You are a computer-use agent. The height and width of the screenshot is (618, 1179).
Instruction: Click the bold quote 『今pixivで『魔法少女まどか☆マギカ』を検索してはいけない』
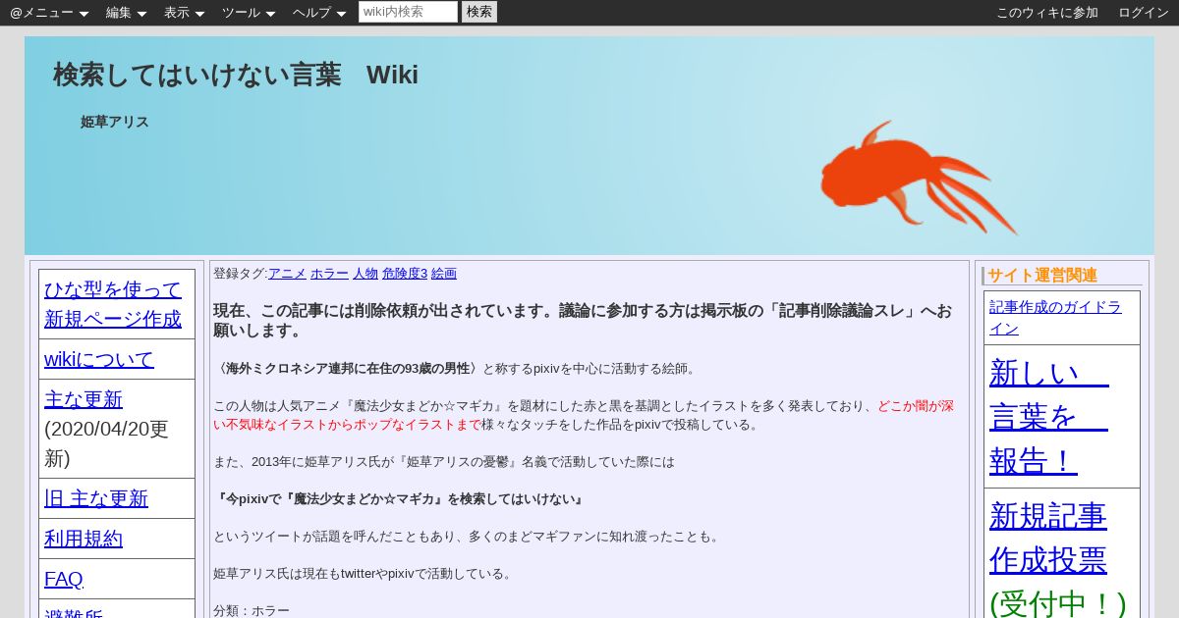(400, 499)
